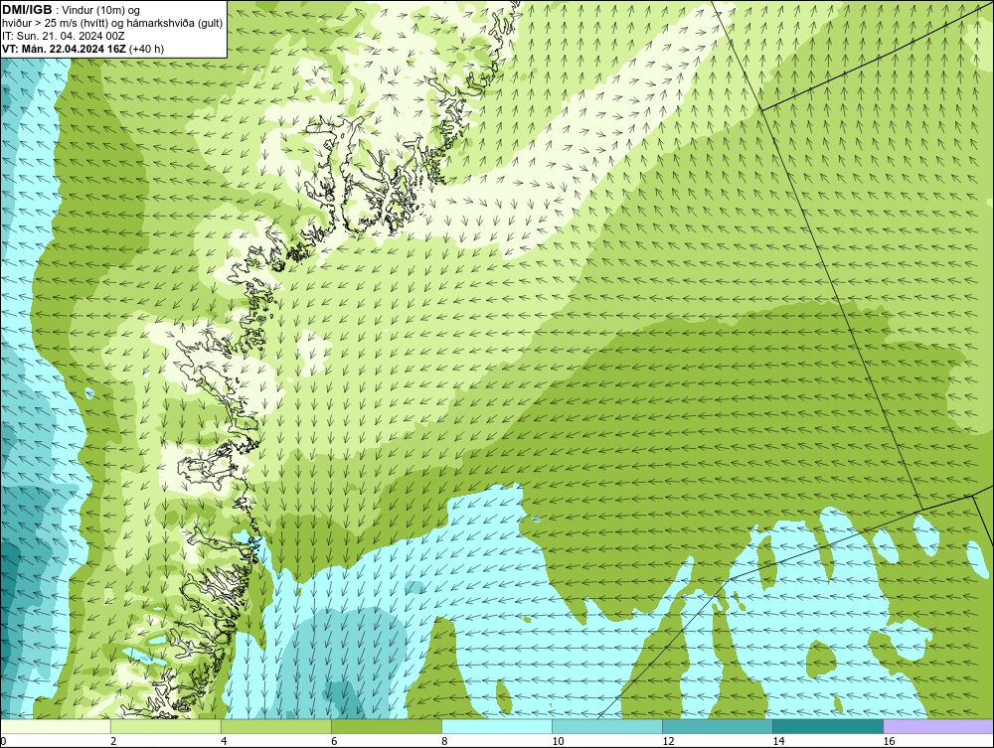Click legend scale value '4'
Image resolution: width=994 pixels, height=748 pixels.
[x=224, y=741]
